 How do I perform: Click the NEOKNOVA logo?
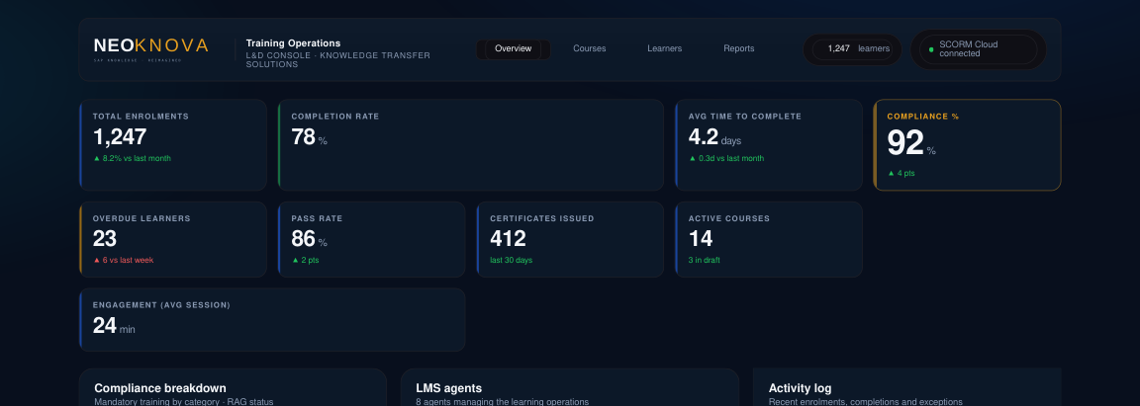(151, 48)
